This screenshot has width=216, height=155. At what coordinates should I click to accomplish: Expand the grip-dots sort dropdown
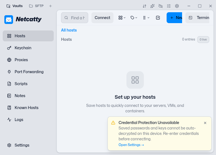(x=146, y=18)
